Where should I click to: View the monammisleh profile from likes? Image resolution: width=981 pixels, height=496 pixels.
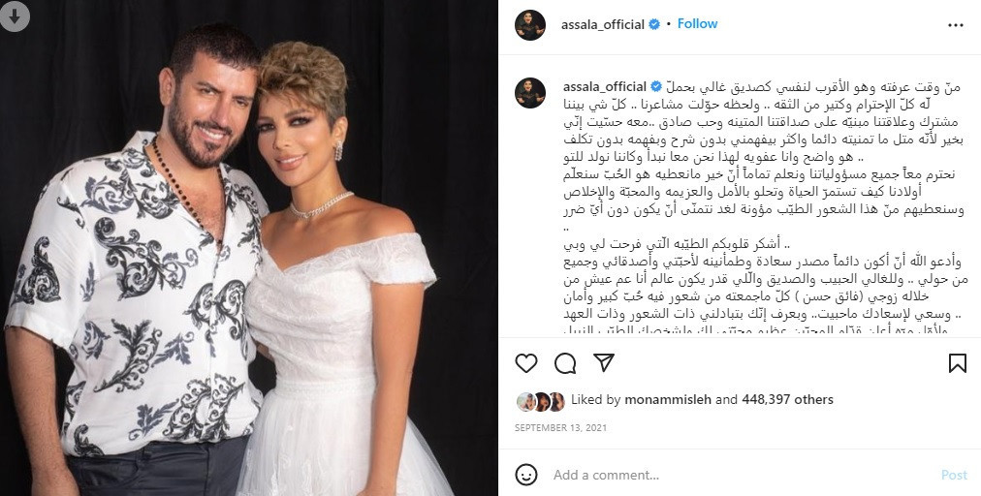click(668, 399)
